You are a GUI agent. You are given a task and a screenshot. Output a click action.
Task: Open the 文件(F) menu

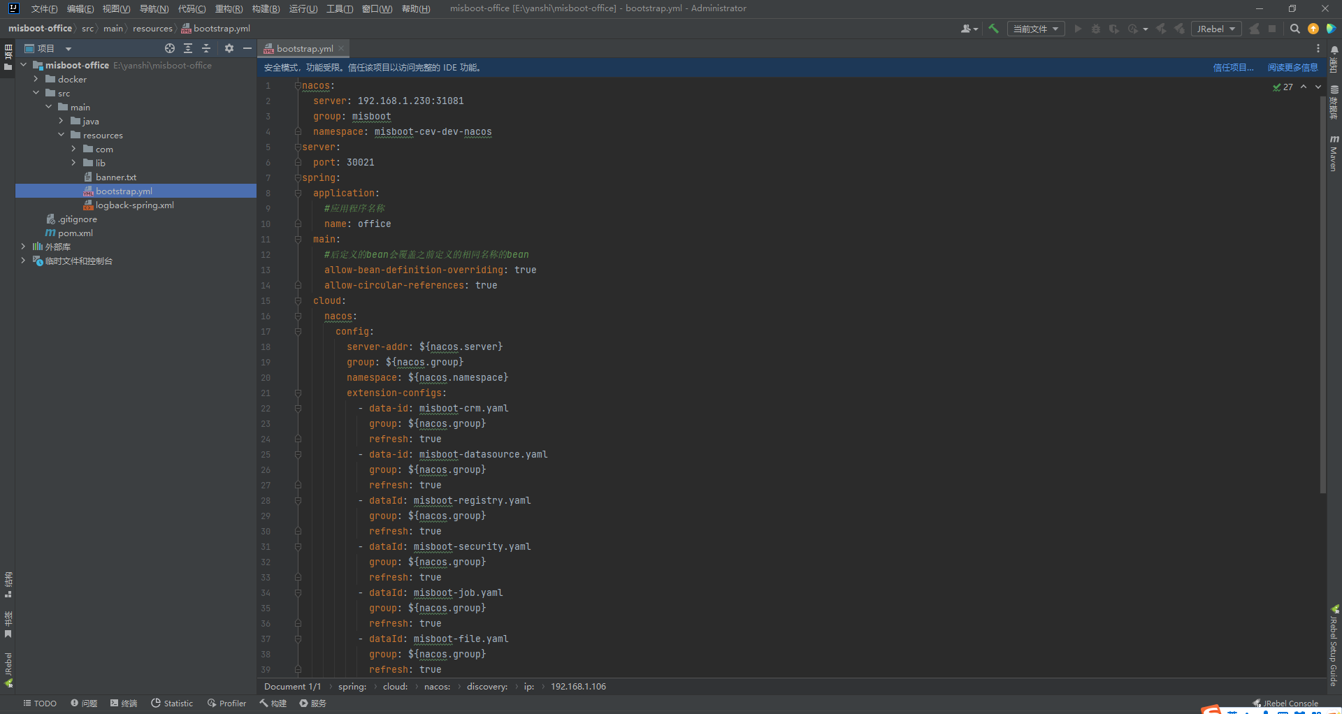44,8
